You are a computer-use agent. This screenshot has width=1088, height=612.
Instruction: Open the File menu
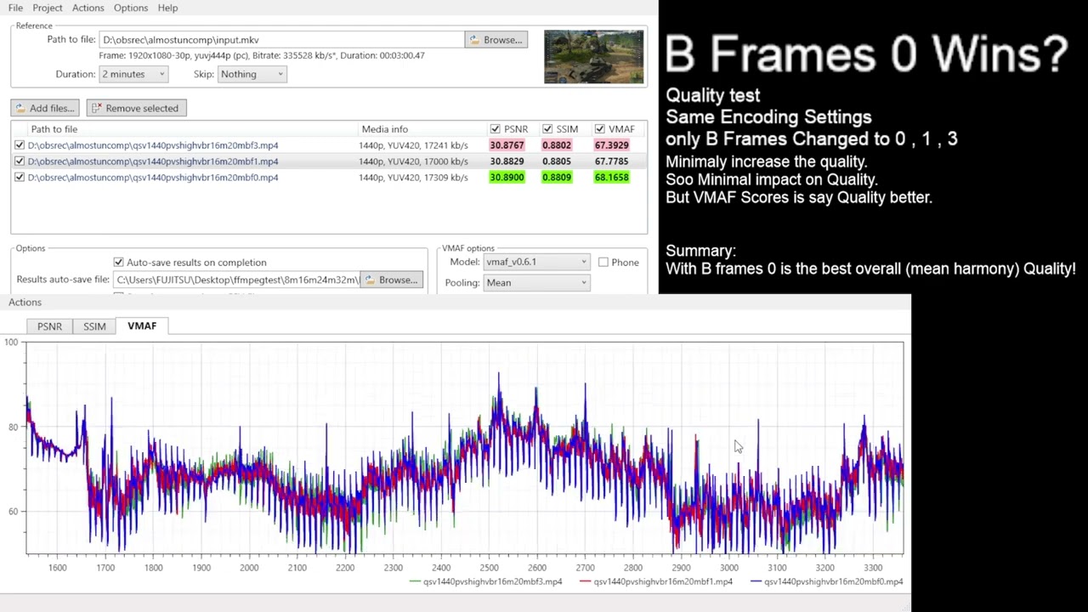pos(15,8)
